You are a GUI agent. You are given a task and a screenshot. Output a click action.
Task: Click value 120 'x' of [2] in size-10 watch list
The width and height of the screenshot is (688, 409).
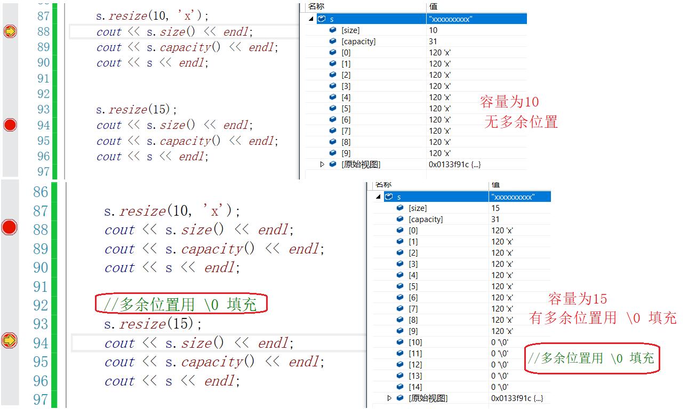click(440, 75)
